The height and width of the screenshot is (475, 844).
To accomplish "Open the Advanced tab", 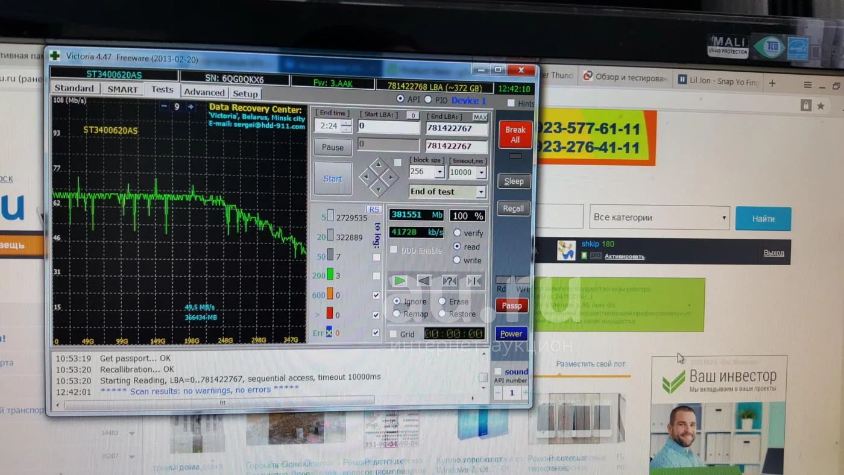I will (204, 92).
